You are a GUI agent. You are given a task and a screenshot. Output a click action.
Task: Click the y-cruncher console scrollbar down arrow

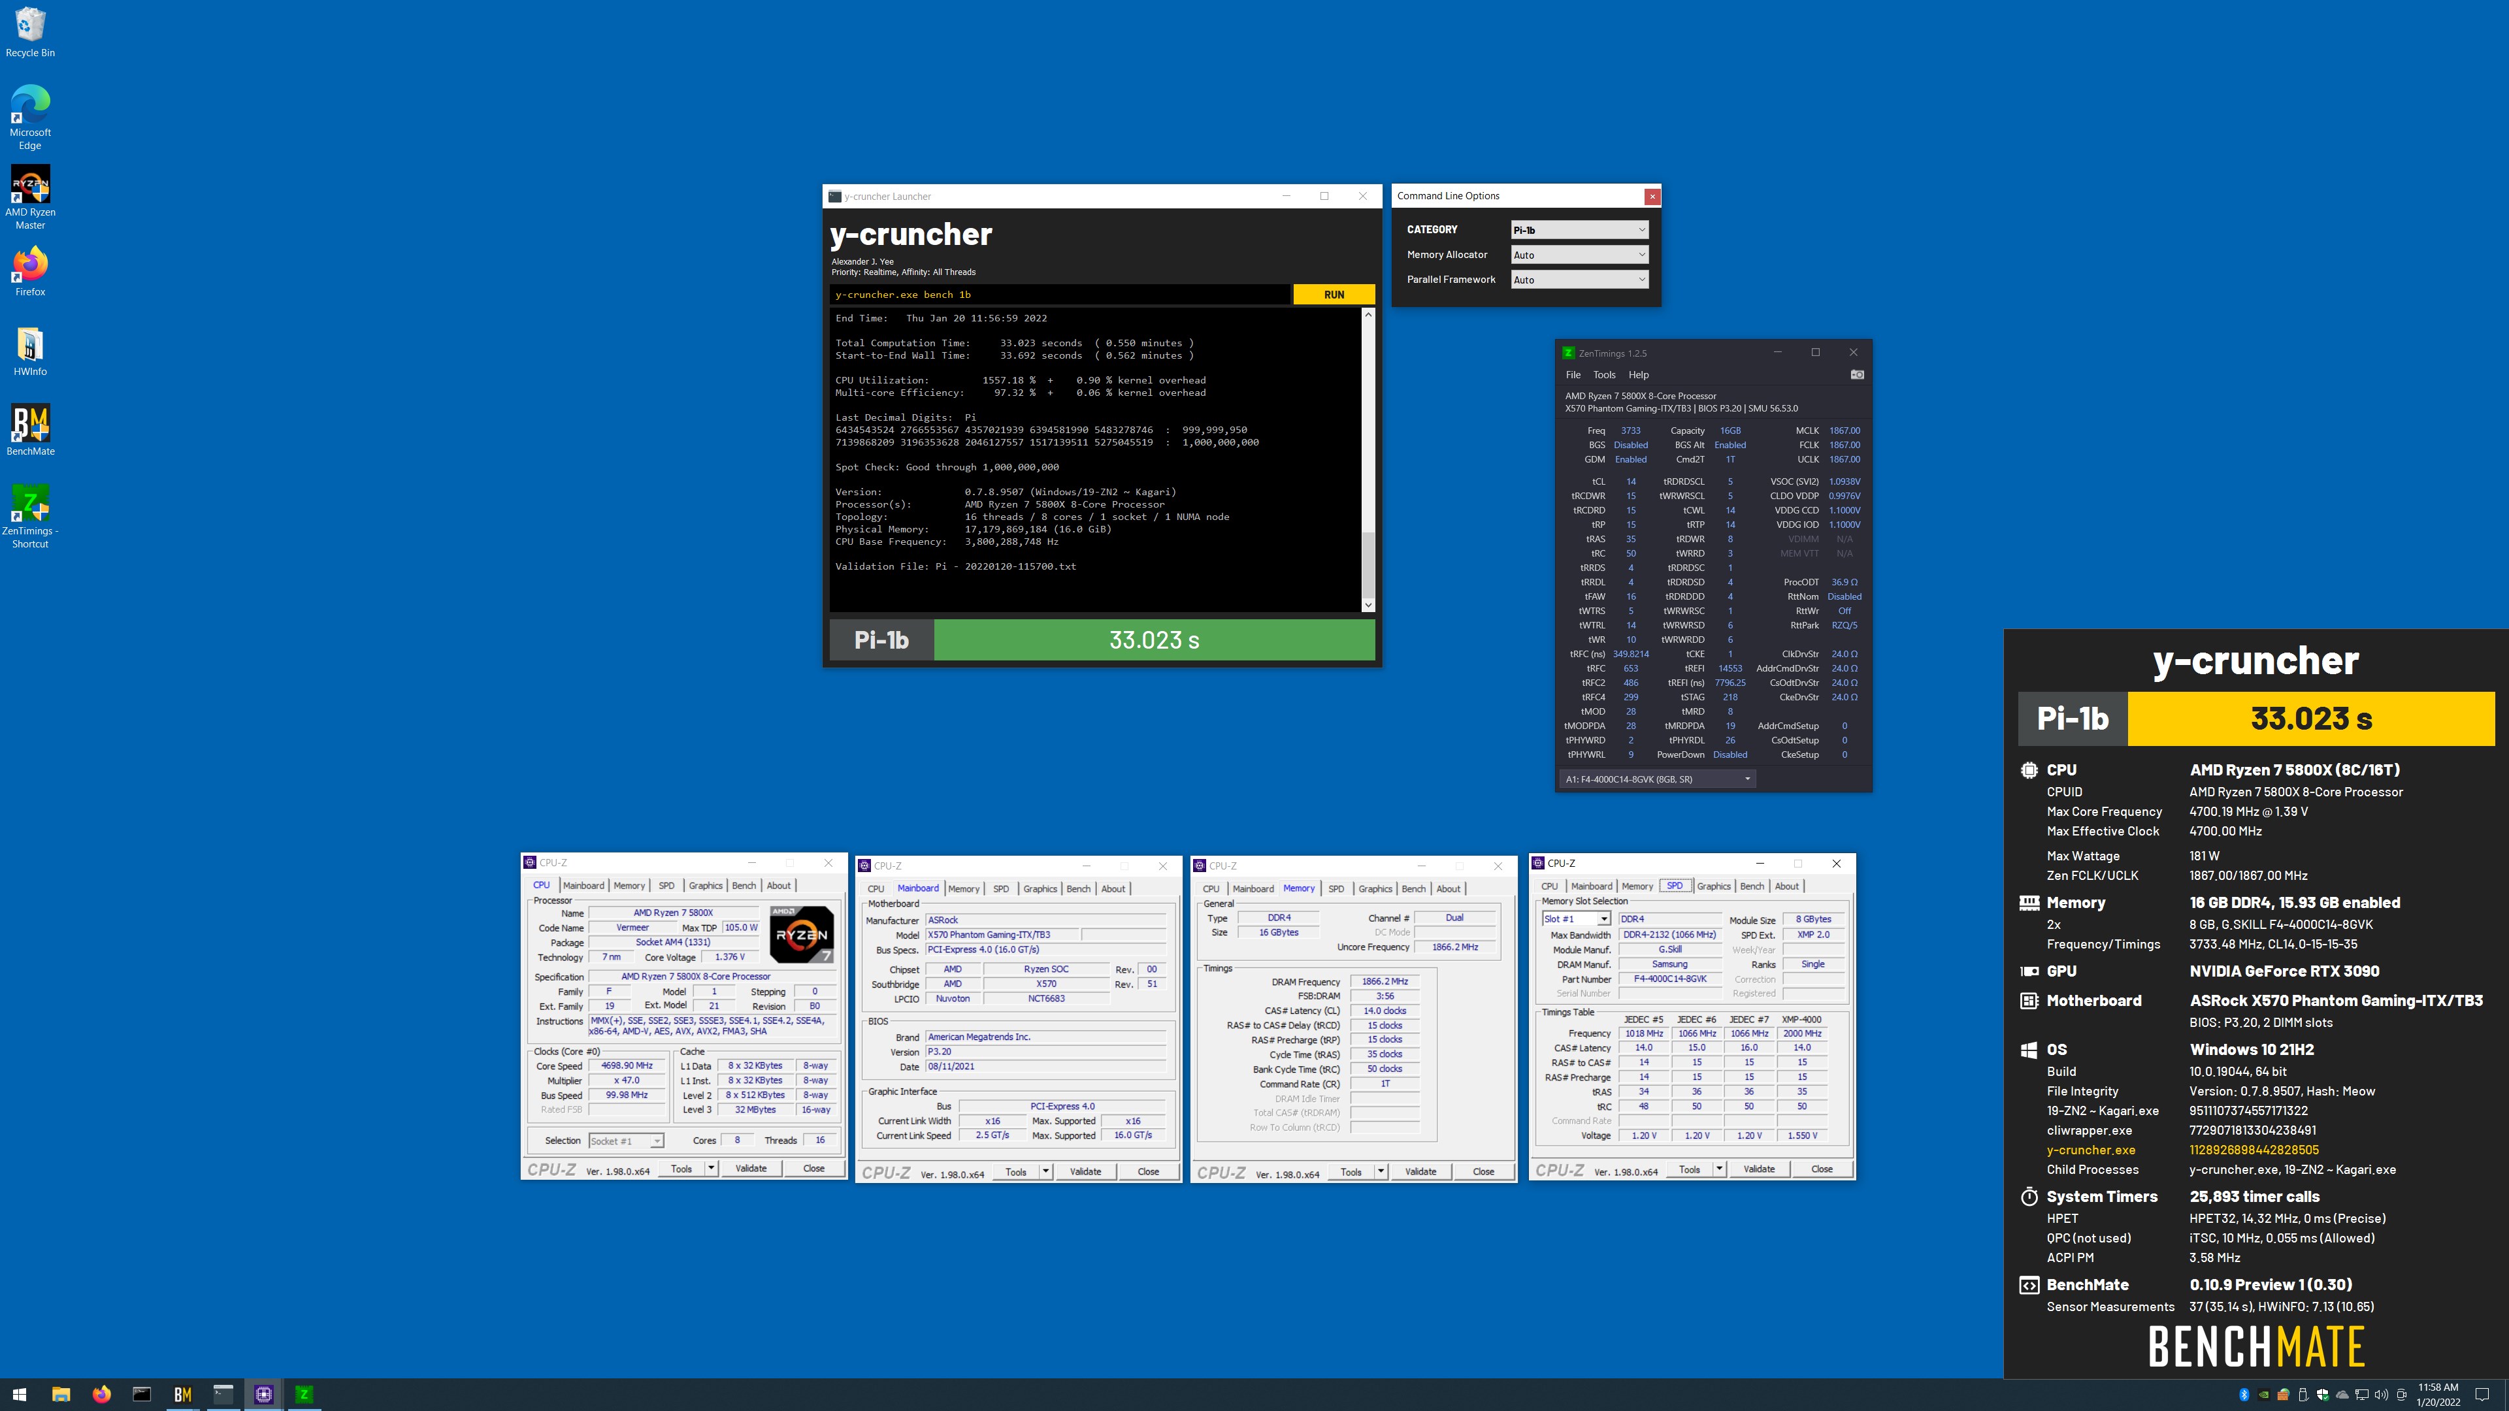click(1368, 605)
